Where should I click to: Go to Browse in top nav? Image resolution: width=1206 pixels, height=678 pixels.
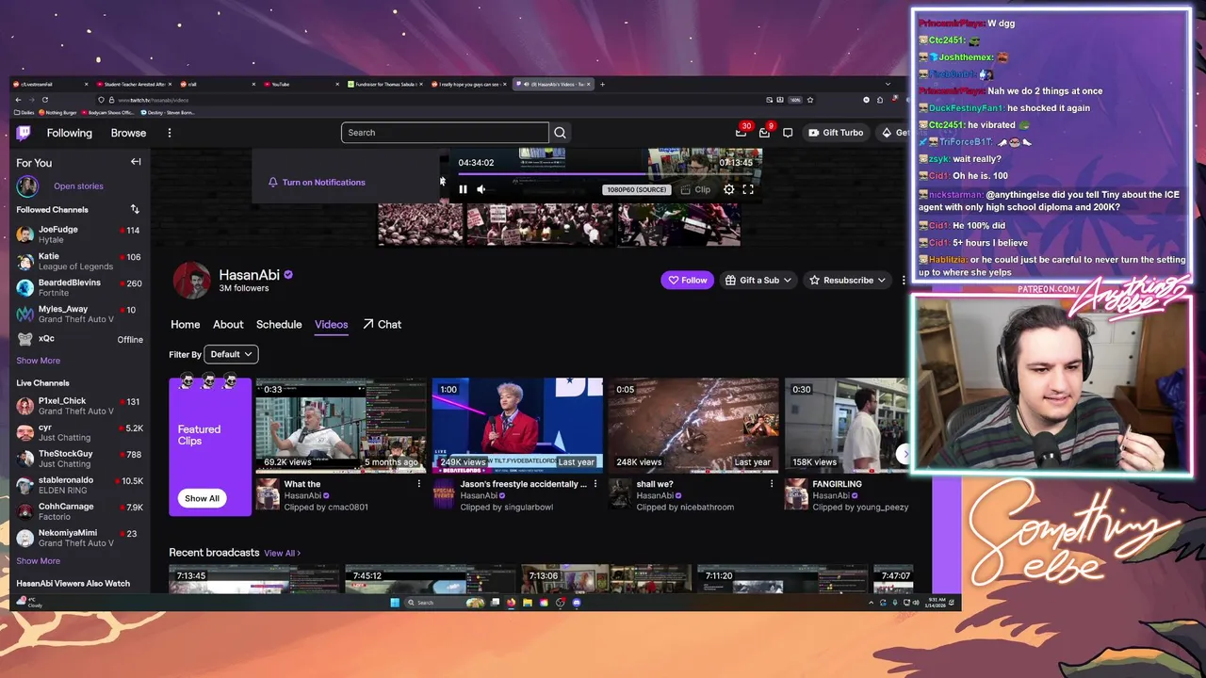click(128, 133)
